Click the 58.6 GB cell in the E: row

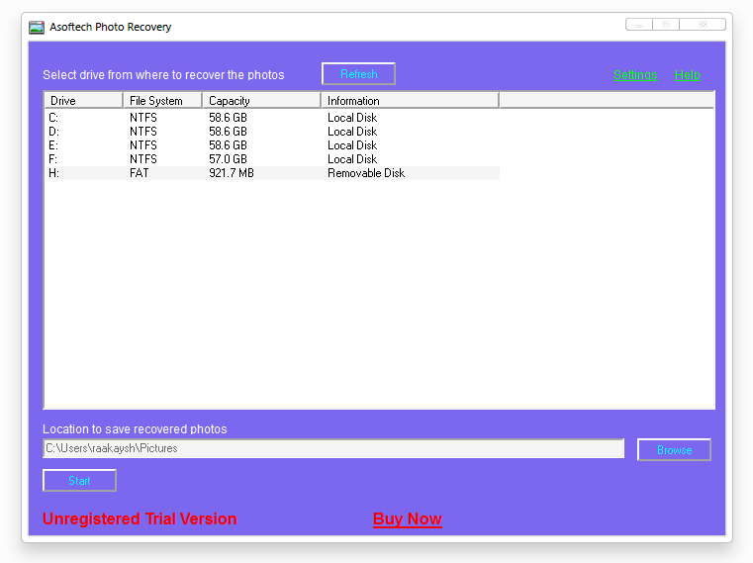pyautogui.click(x=228, y=145)
